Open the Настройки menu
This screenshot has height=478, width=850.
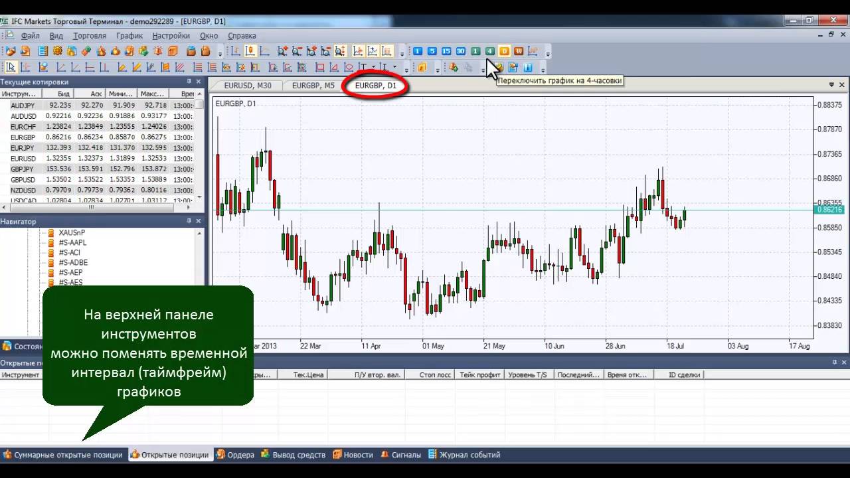[171, 36]
